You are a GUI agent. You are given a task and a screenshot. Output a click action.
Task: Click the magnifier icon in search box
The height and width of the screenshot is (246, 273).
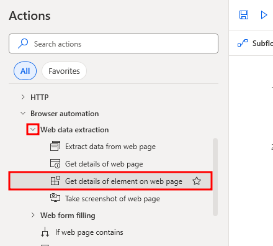tap(23, 43)
